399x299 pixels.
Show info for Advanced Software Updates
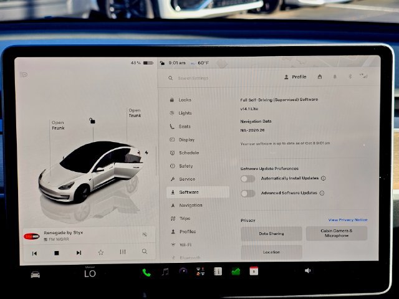(x=322, y=193)
